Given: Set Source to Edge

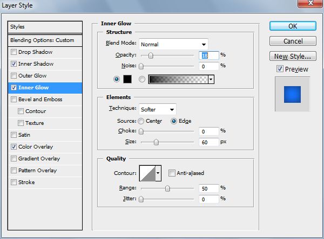Looking at the screenshot, I should [x=174, y=121].
